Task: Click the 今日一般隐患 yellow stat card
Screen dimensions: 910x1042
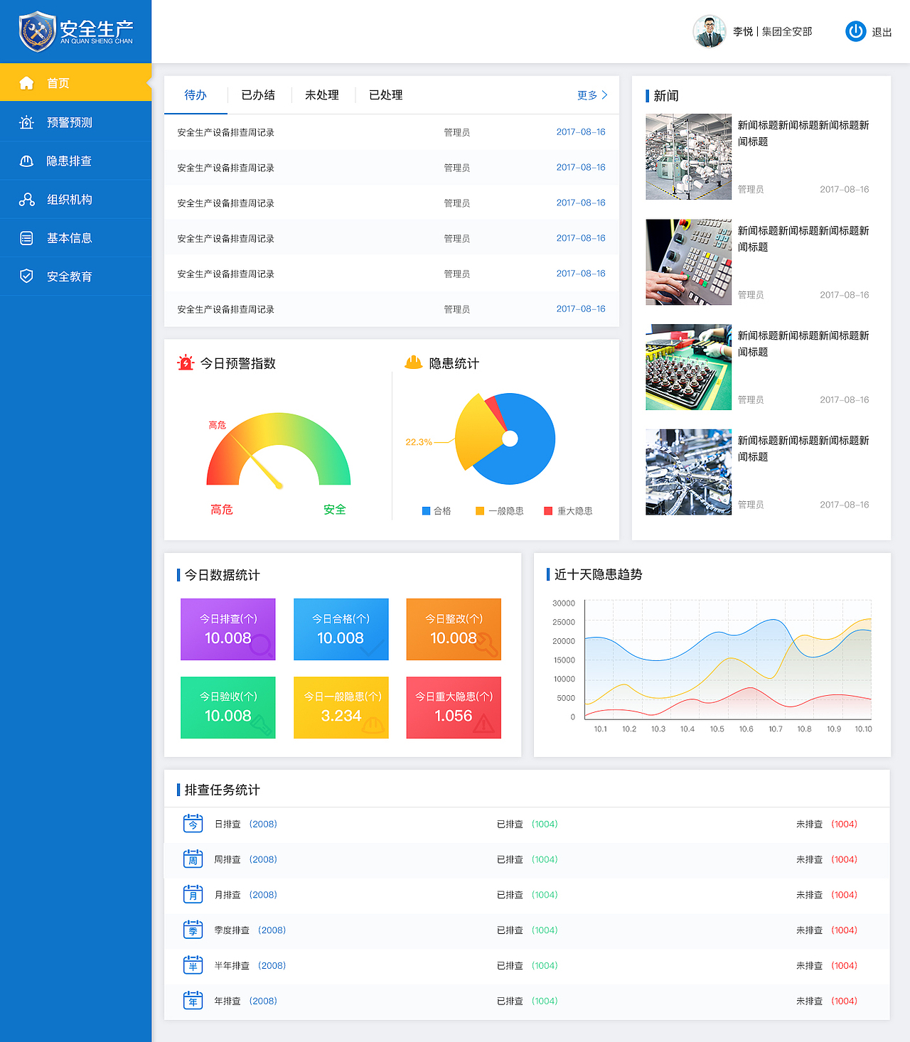Action: (x=341, y=707)
